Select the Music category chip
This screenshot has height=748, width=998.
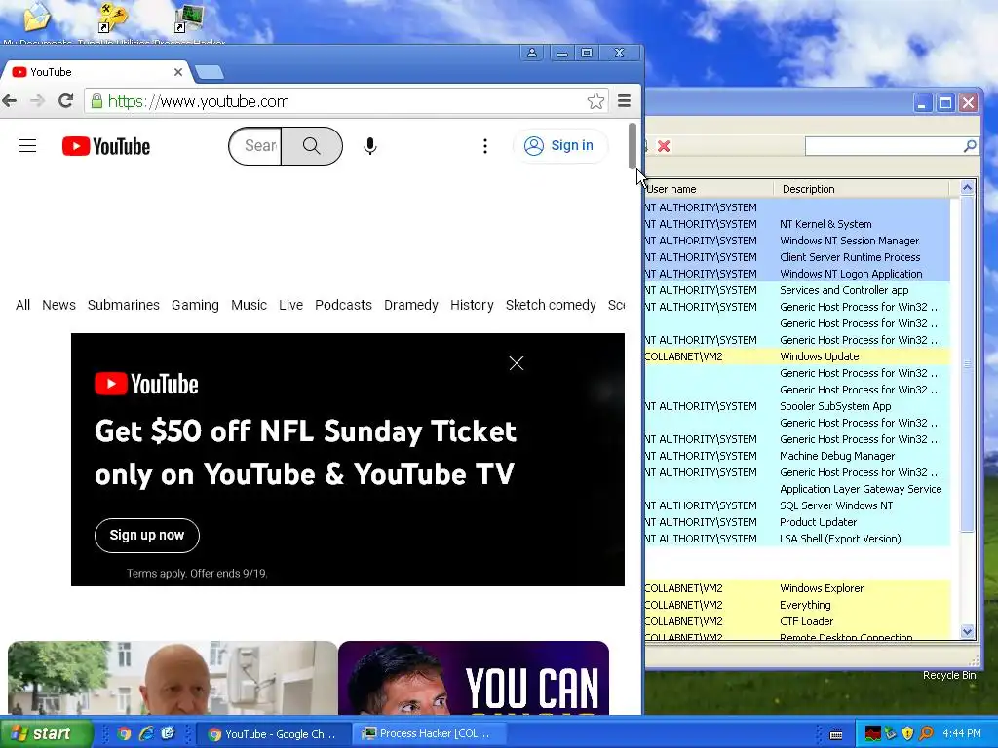[x=249, y=305]
